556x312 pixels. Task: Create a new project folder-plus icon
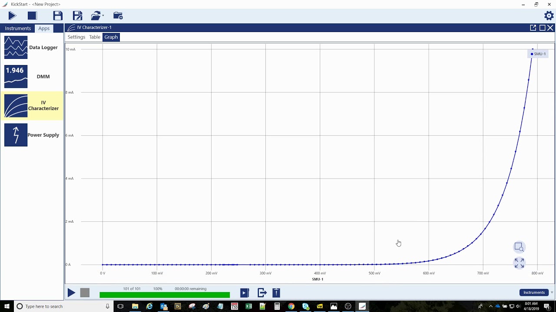[x=118, y=16]
